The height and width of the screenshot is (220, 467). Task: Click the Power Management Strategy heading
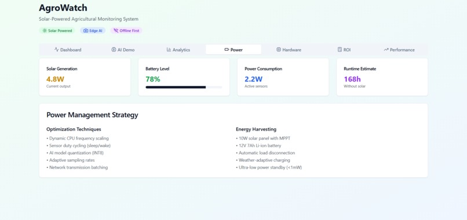92,115
